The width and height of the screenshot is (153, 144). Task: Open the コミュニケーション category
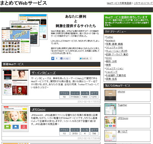[115, 68]
